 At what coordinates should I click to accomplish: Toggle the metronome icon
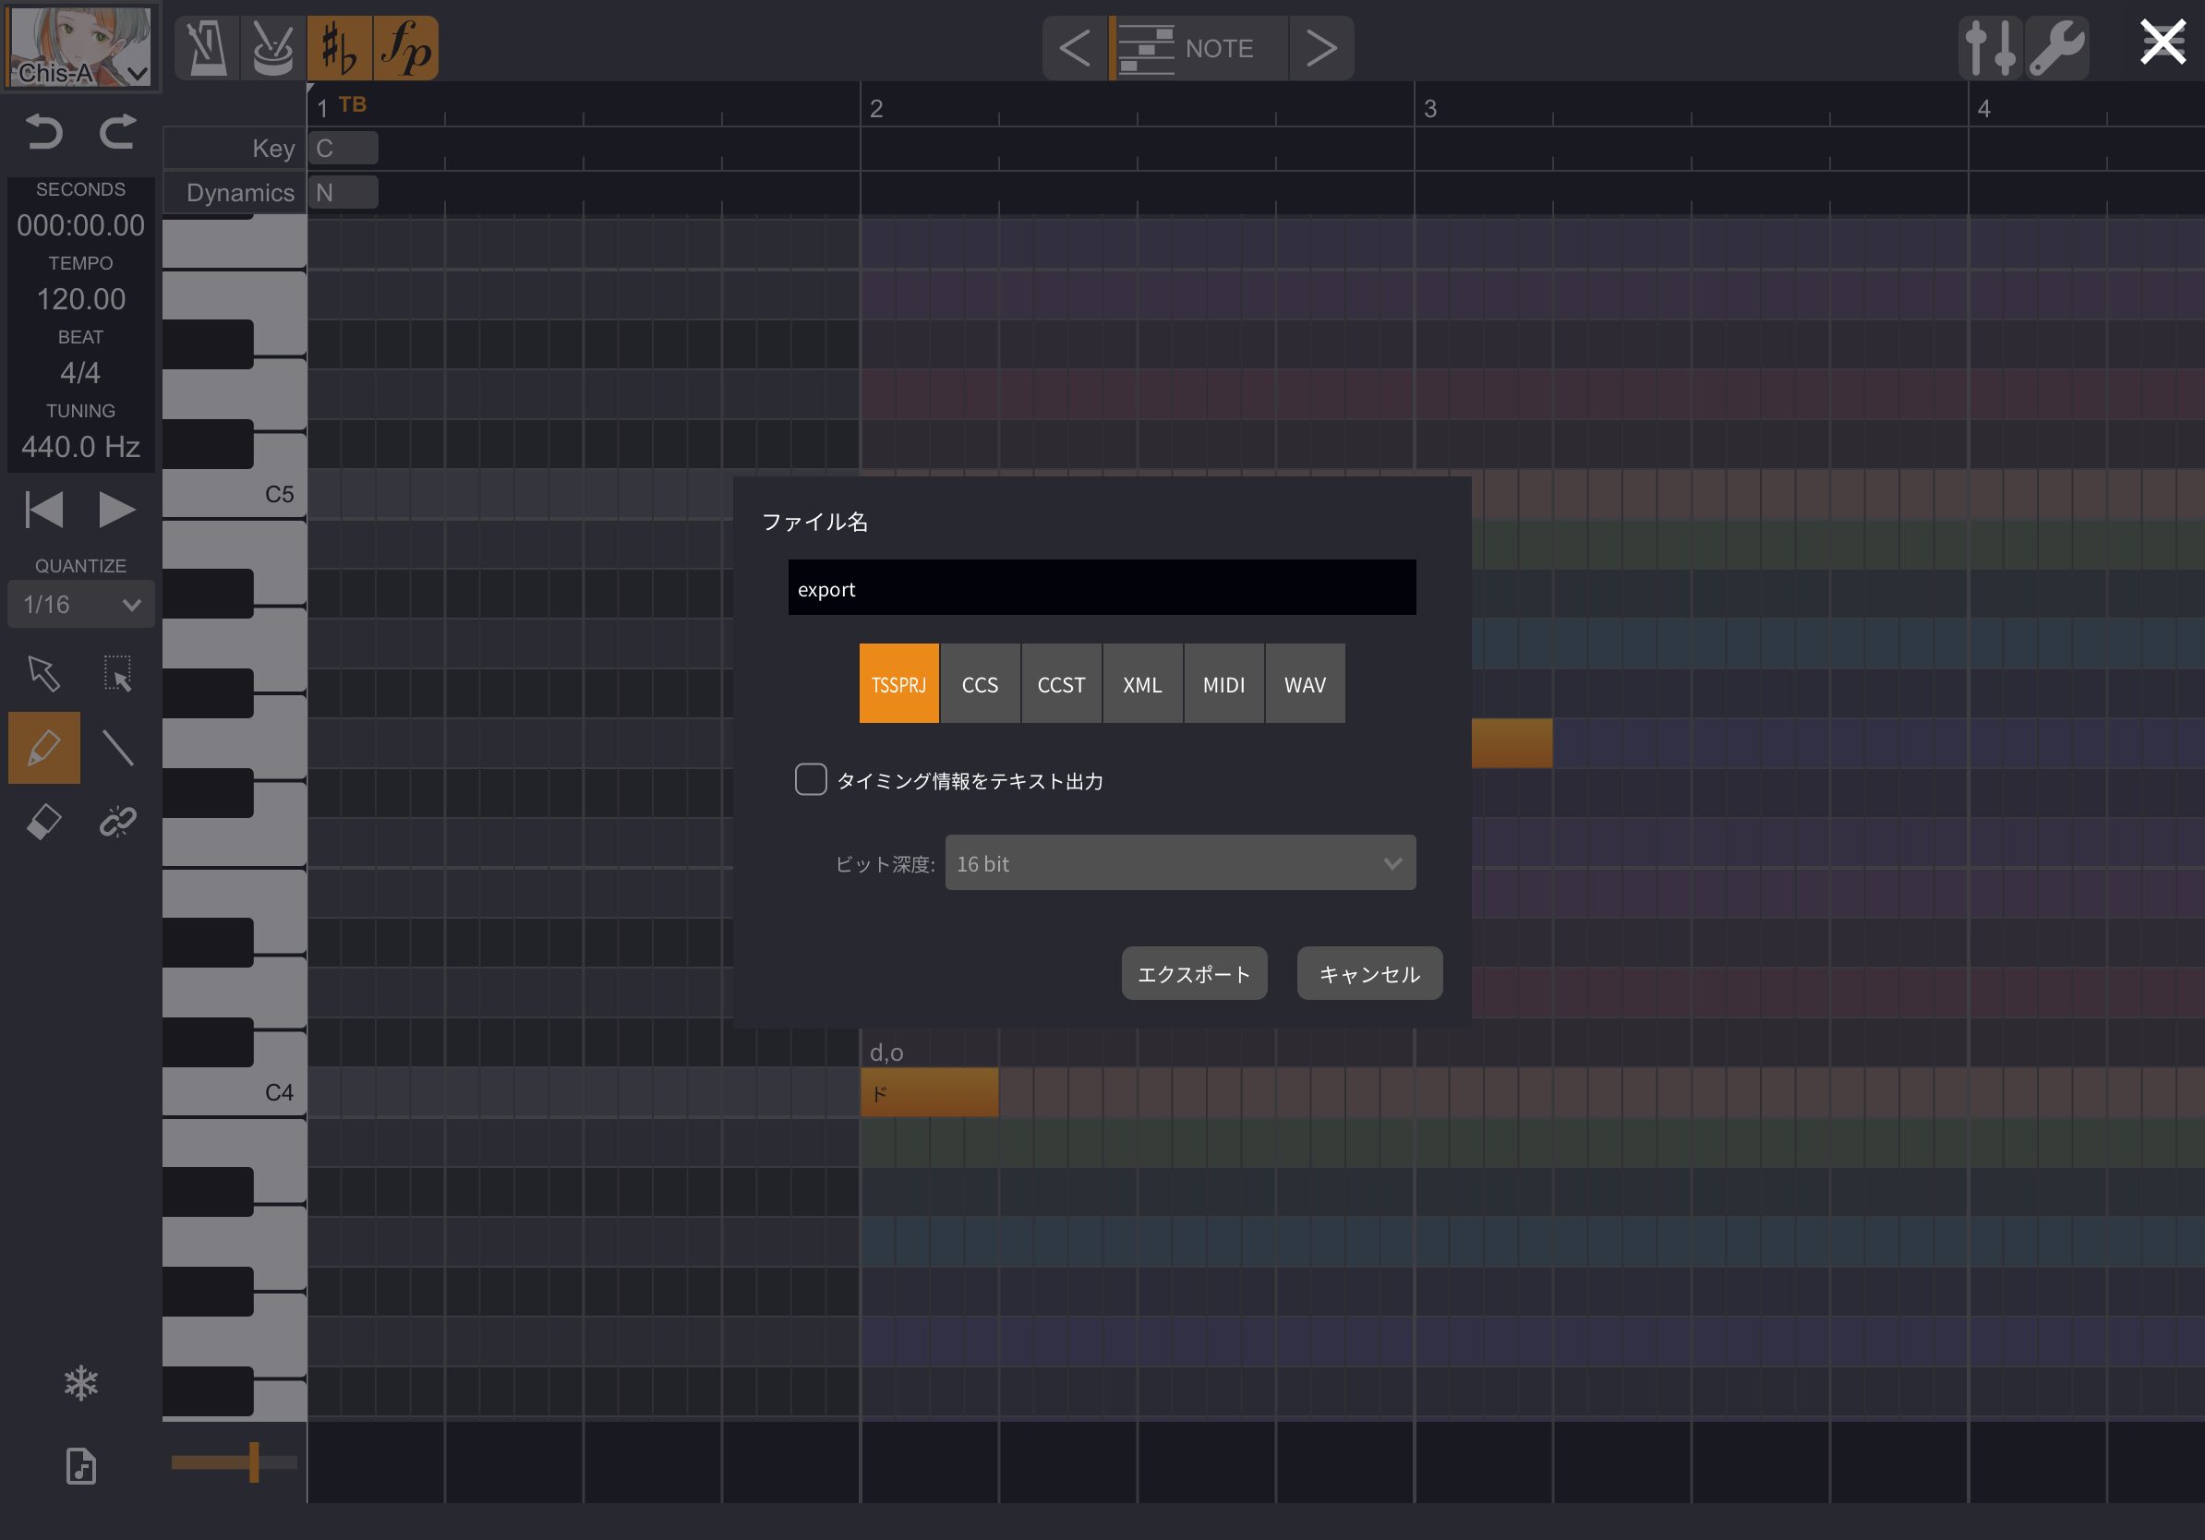208,48
